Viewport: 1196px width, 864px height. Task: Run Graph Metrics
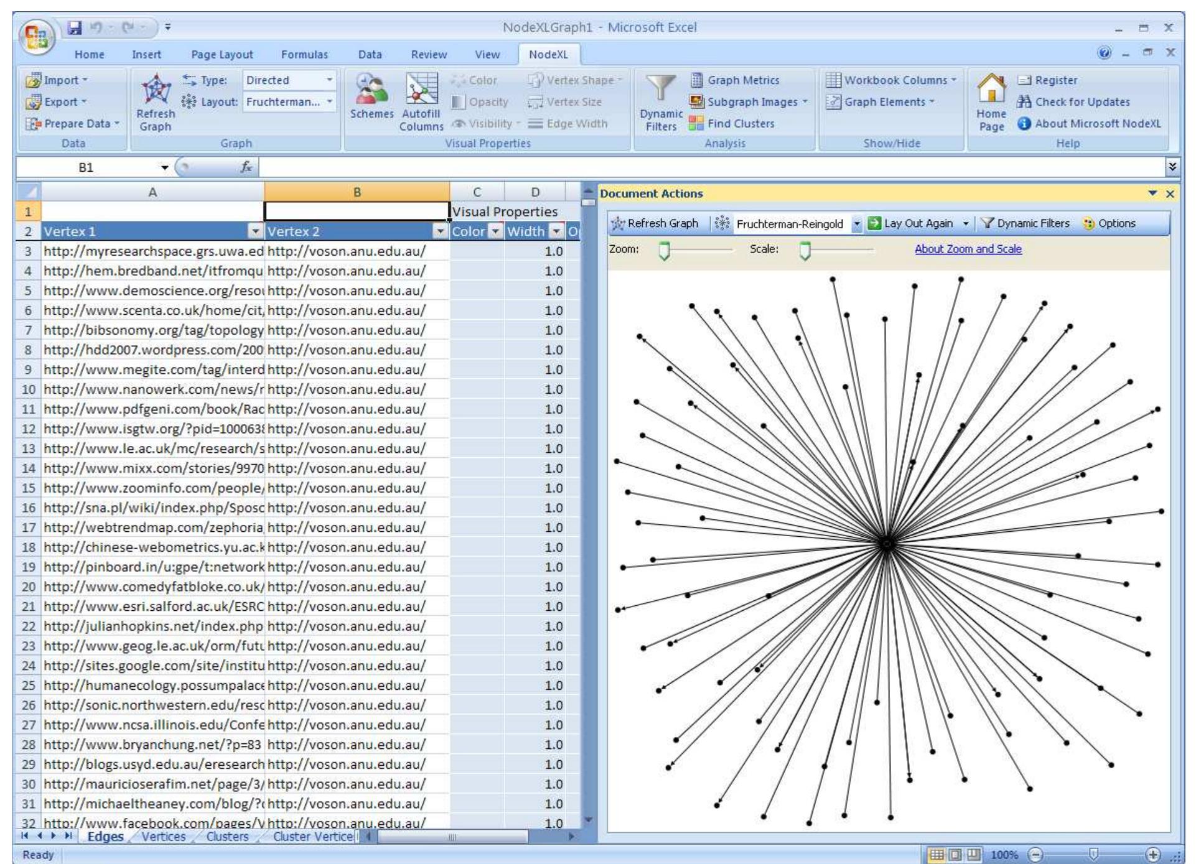tap(737, 80)
